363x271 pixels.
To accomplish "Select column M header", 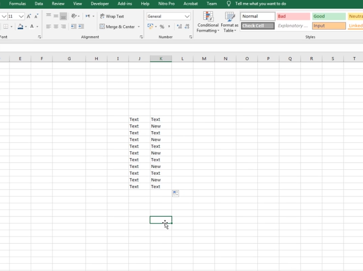I will (x=204, y=58).
